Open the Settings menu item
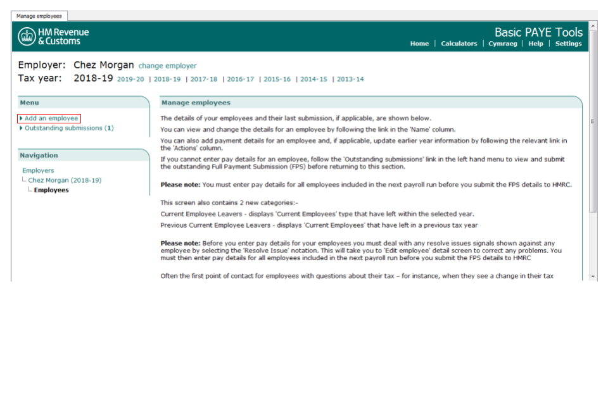608x405 pixels. (x=569, y=44)
